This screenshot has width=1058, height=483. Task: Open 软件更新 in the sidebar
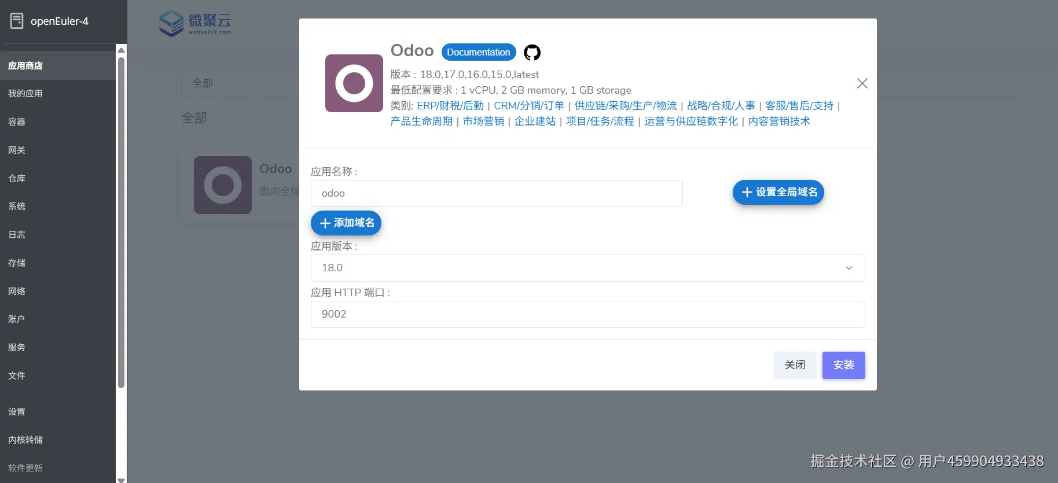[58, 468]
